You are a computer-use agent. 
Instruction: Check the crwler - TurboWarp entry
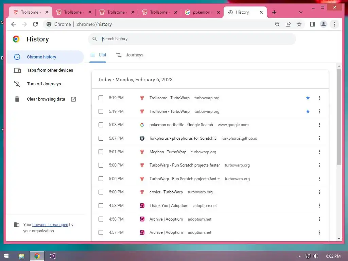pyautogui.click(x=101, y=192)
